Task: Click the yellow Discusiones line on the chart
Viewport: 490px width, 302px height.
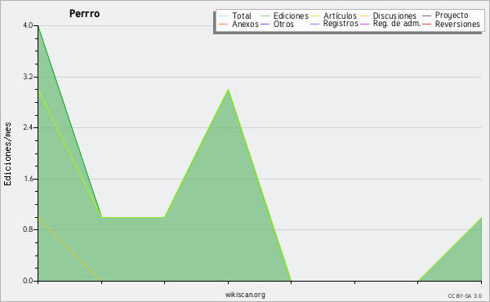Action: pos(69,249)
